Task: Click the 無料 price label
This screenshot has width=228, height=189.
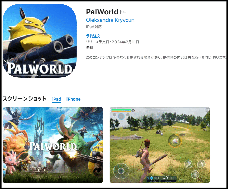Action: click(89, 48)
